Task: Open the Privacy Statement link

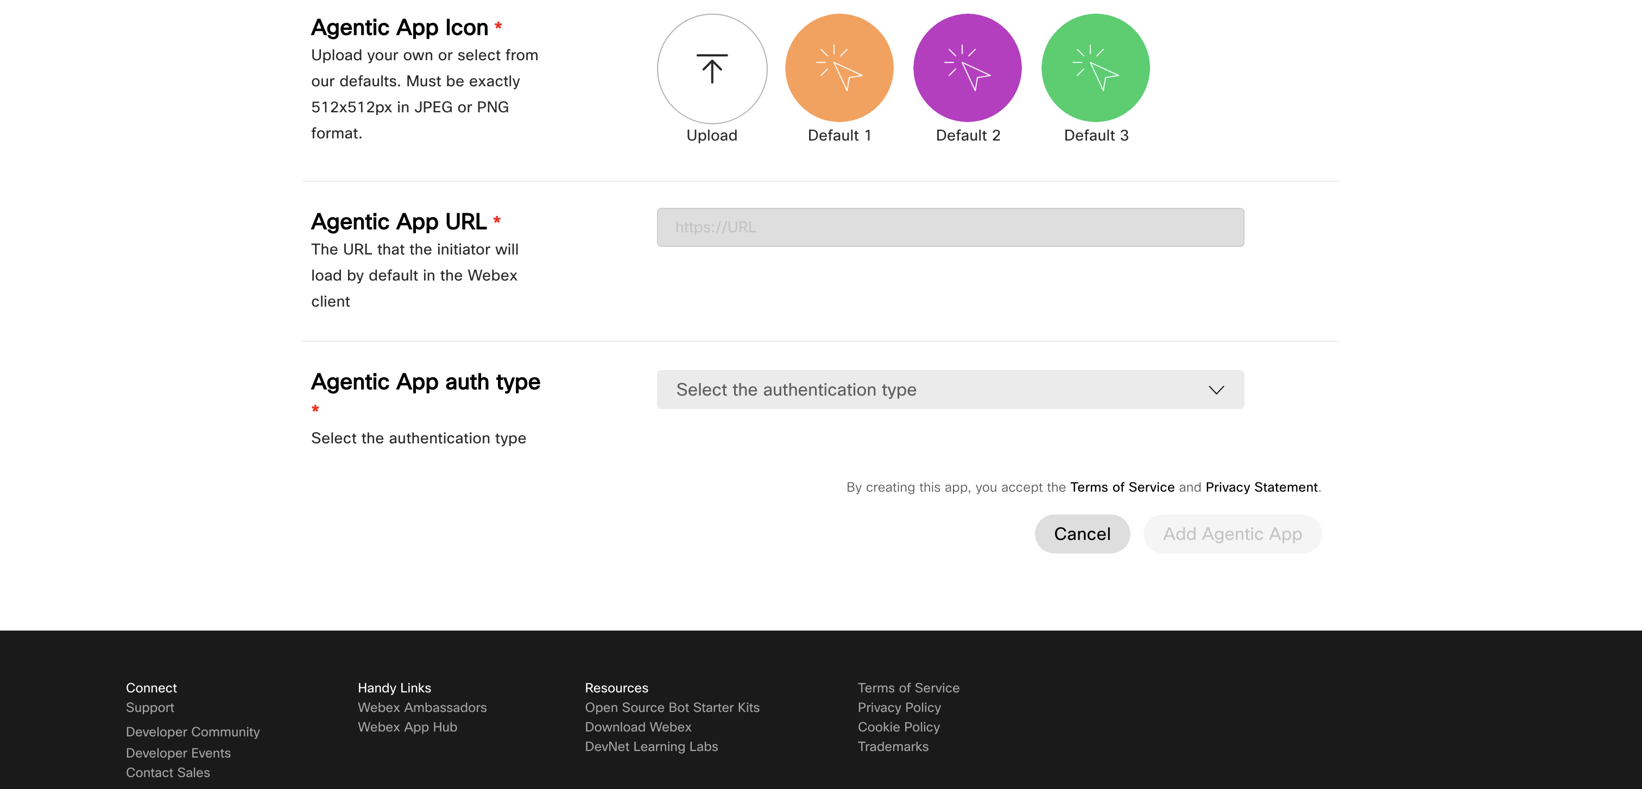Action: coord(1261,487)
